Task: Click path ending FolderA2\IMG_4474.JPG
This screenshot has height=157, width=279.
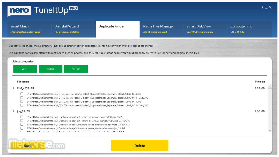Action: (x=84, y=94)
